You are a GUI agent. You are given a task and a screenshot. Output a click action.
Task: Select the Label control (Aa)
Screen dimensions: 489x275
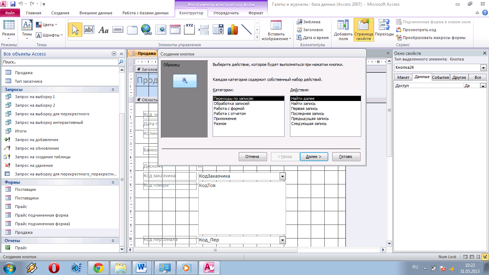[103, 30]
